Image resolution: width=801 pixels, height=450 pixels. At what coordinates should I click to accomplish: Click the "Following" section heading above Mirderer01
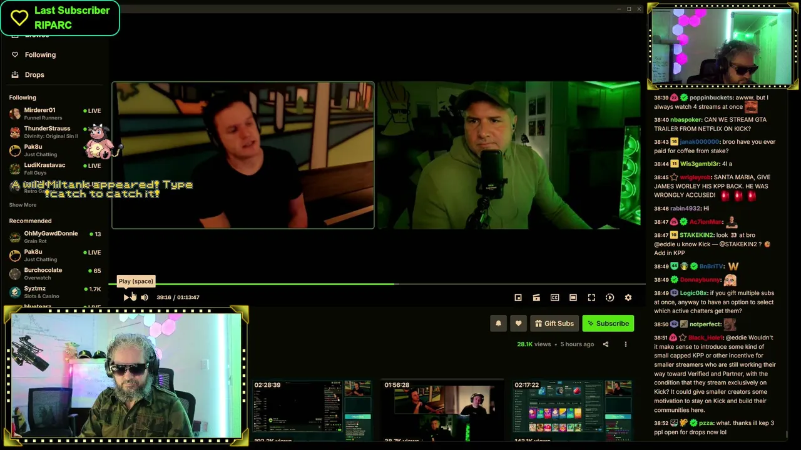click(x=23, y=97)
